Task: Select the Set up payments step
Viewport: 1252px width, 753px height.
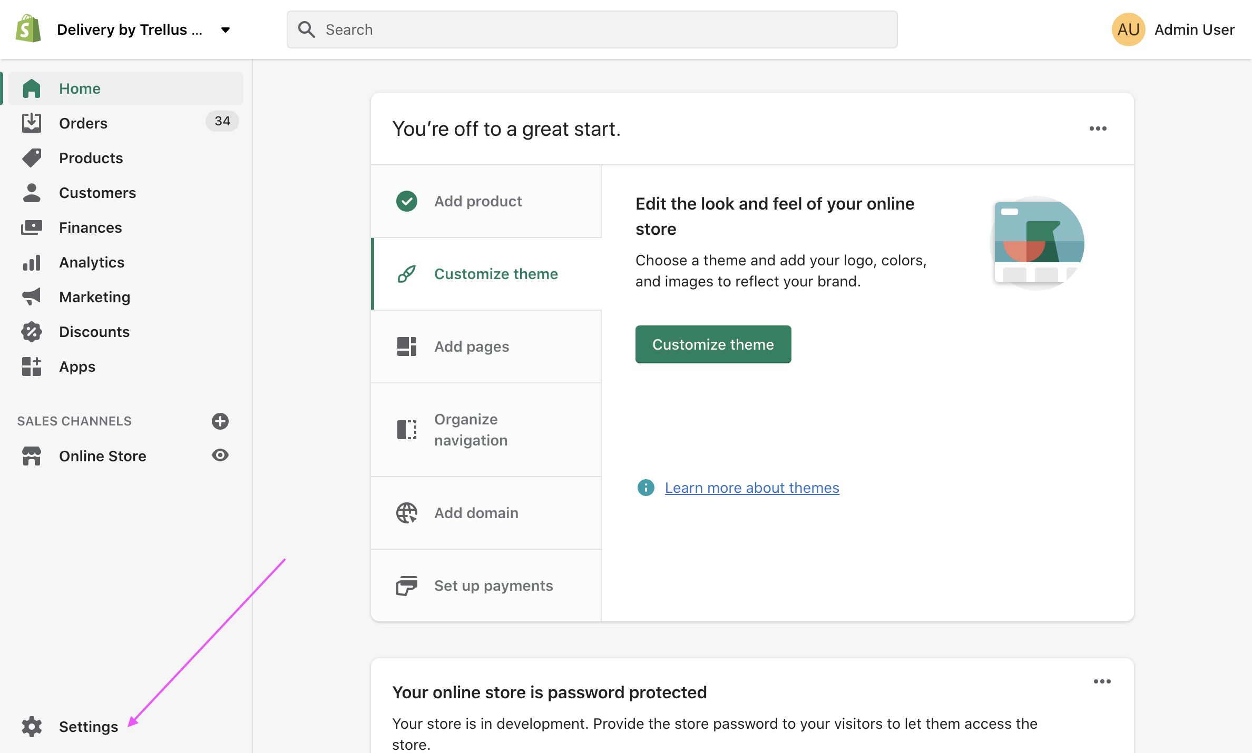Action: pyautogui.click(x=486, y=586)
